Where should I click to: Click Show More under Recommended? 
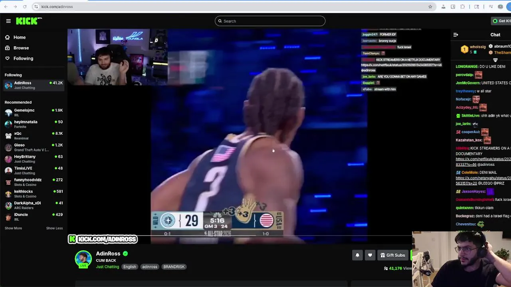(13, 228)
